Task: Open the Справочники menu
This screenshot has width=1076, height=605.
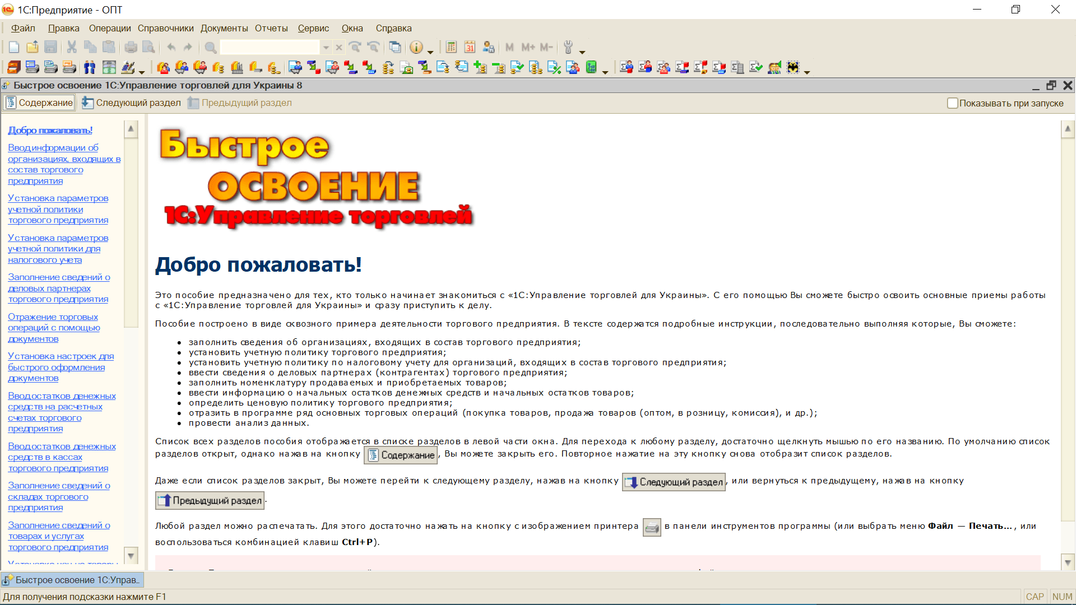Action: 166,28
